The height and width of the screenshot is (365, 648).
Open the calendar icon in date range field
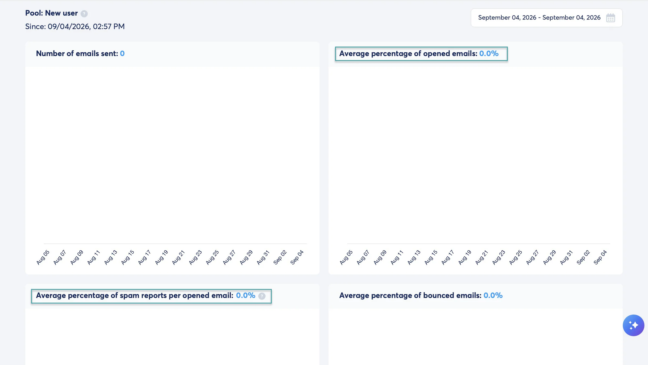click(x=610, y=18)
